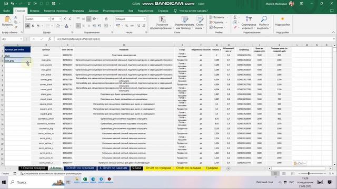This screenshot has width=337, height=189.
Task: Click the Cut scissors icon
Action: 16,17
